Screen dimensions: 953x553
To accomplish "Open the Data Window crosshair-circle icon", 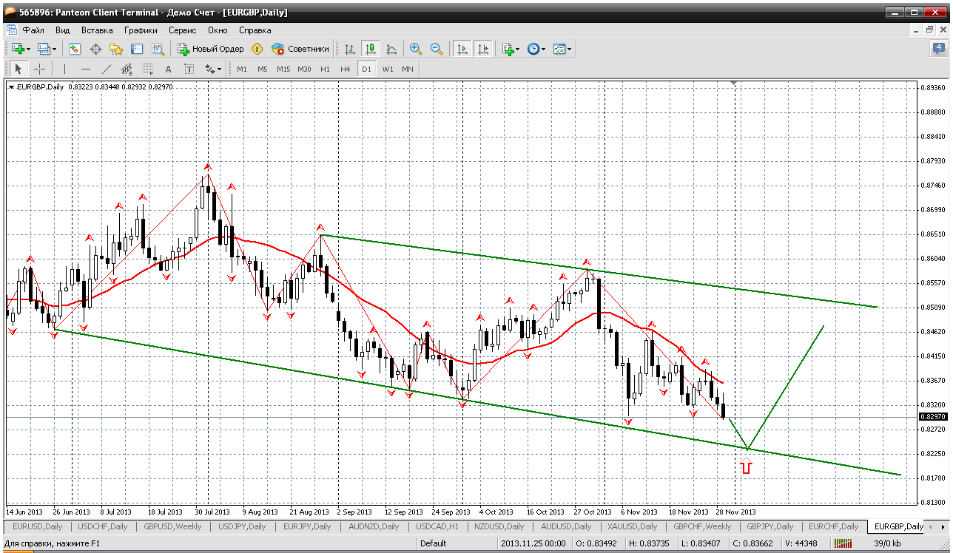I will pyautogui.click(x=95, y=49).
